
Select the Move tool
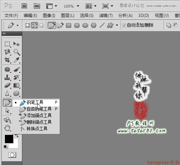coord(16,44)
